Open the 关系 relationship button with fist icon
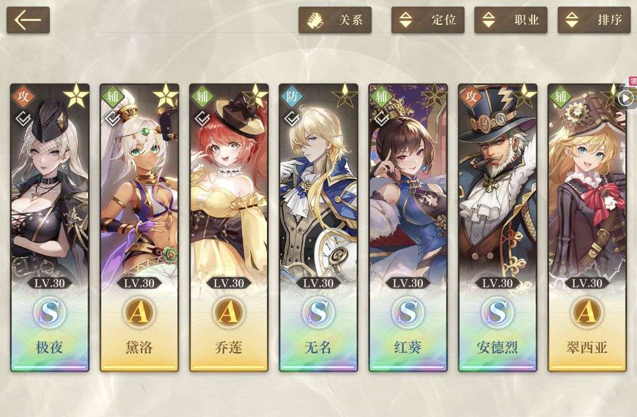This screenshot has width=637, height=417. click(x=335, y=20)
